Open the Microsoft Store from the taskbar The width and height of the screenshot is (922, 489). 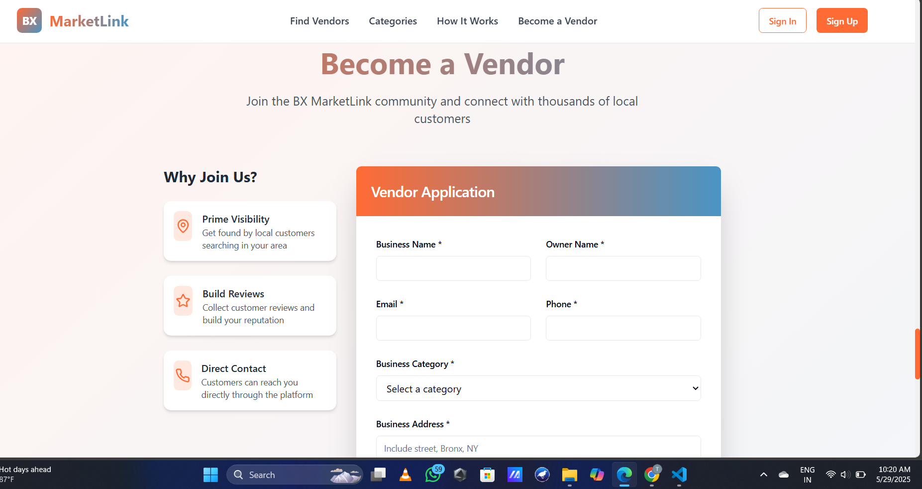tap(487, 475)
